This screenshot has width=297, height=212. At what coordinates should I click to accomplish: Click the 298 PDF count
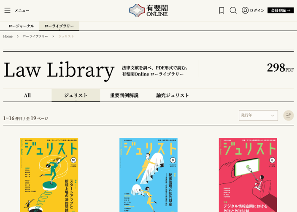[280, 68]
